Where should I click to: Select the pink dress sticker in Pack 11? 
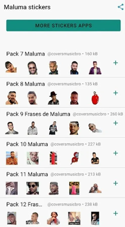[74, 188]
